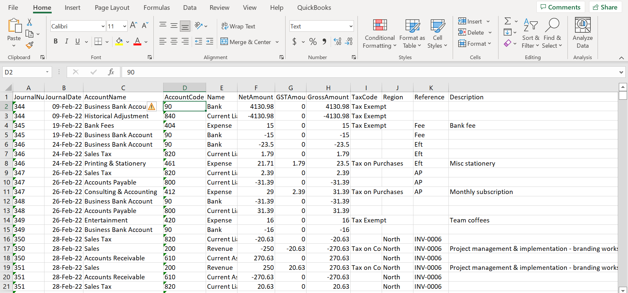628x293 pixels.
Task: Click the Increase Decimal icon
Action: (x=337, y=41)
